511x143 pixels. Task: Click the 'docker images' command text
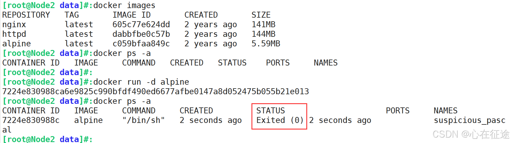(124, 5)
